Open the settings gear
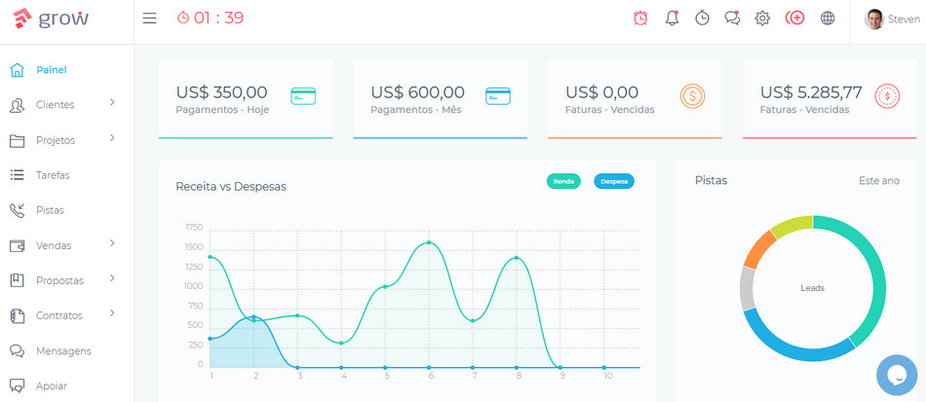Viewport: 926px width, 402px height. tap(762, 18)
